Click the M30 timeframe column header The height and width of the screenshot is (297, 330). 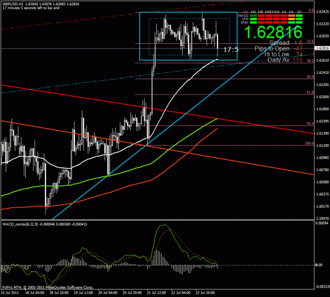(276, 12)
